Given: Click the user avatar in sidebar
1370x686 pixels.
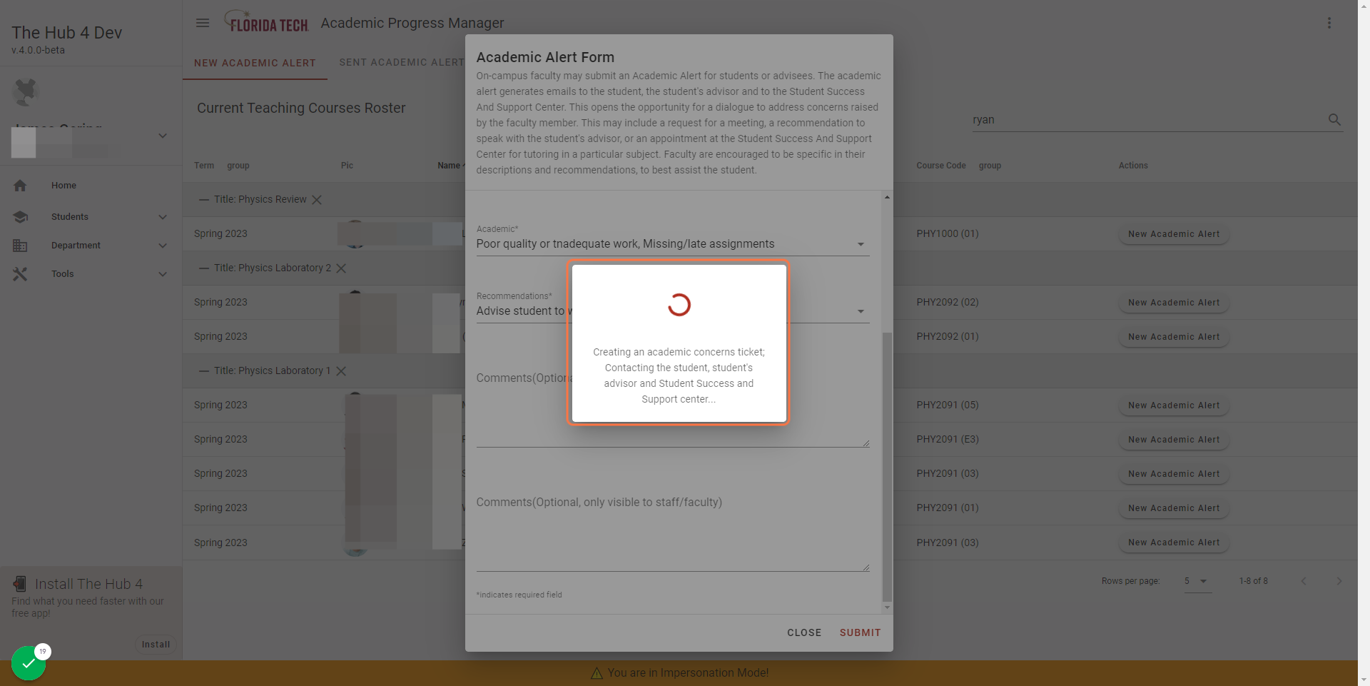Looking at the screenshot, I should coord(25,92).
